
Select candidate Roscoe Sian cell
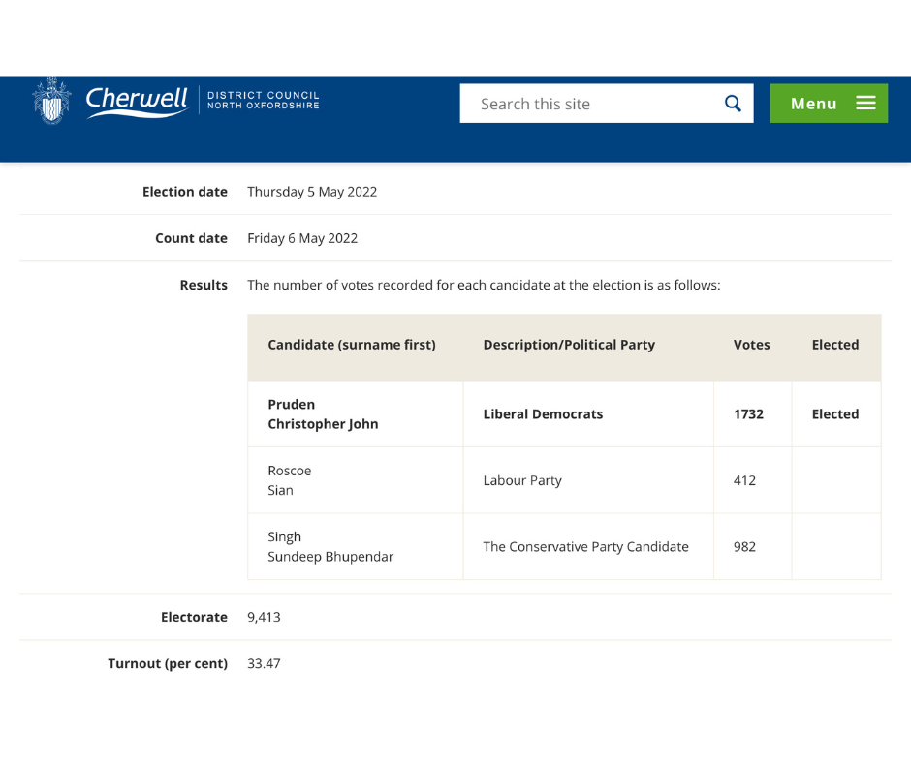click(290, 480)
